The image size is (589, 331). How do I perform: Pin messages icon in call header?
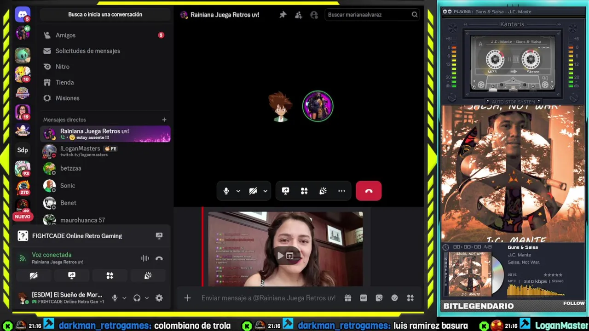point(283,15)
